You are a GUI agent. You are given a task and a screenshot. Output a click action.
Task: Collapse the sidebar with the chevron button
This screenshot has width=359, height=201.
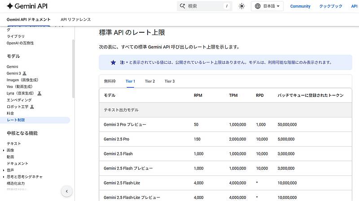click(67, 191)
